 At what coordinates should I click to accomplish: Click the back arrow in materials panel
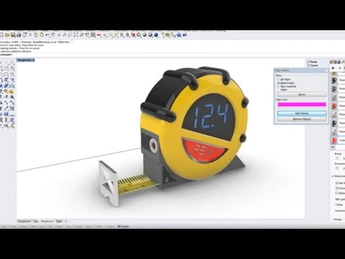(333, 68)
